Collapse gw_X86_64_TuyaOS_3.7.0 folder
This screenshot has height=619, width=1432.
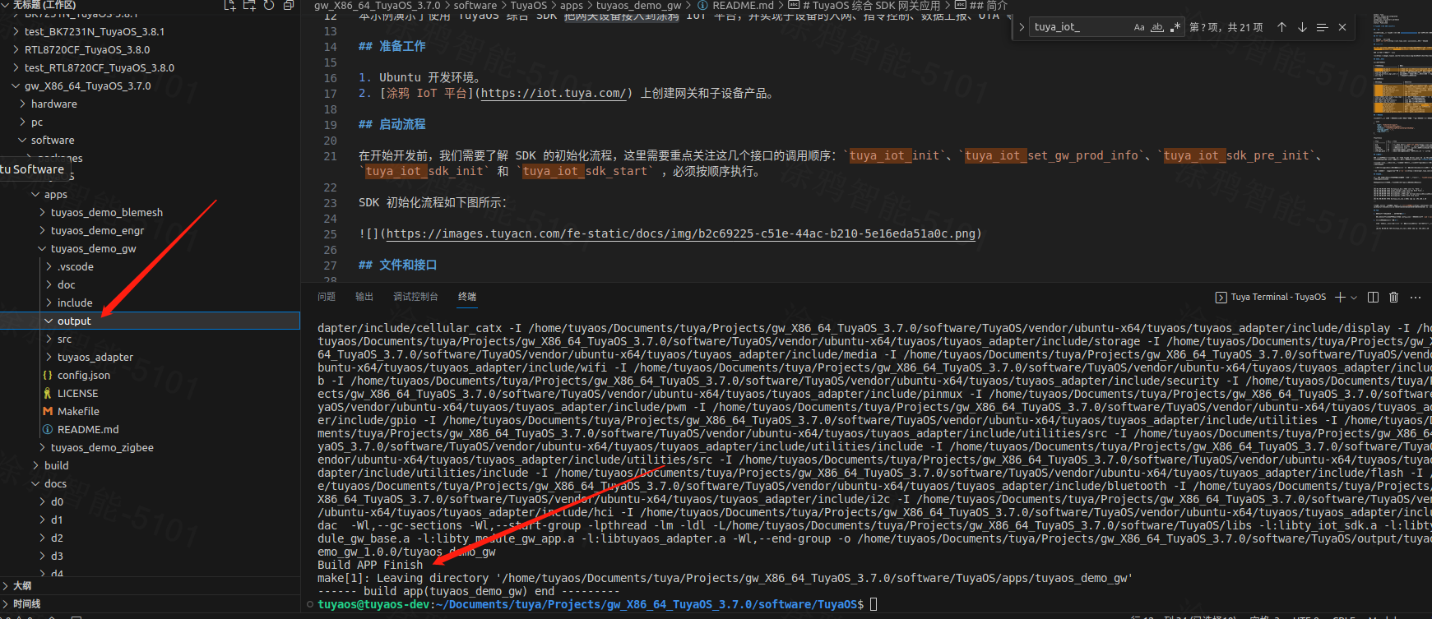tap(150, 86)
